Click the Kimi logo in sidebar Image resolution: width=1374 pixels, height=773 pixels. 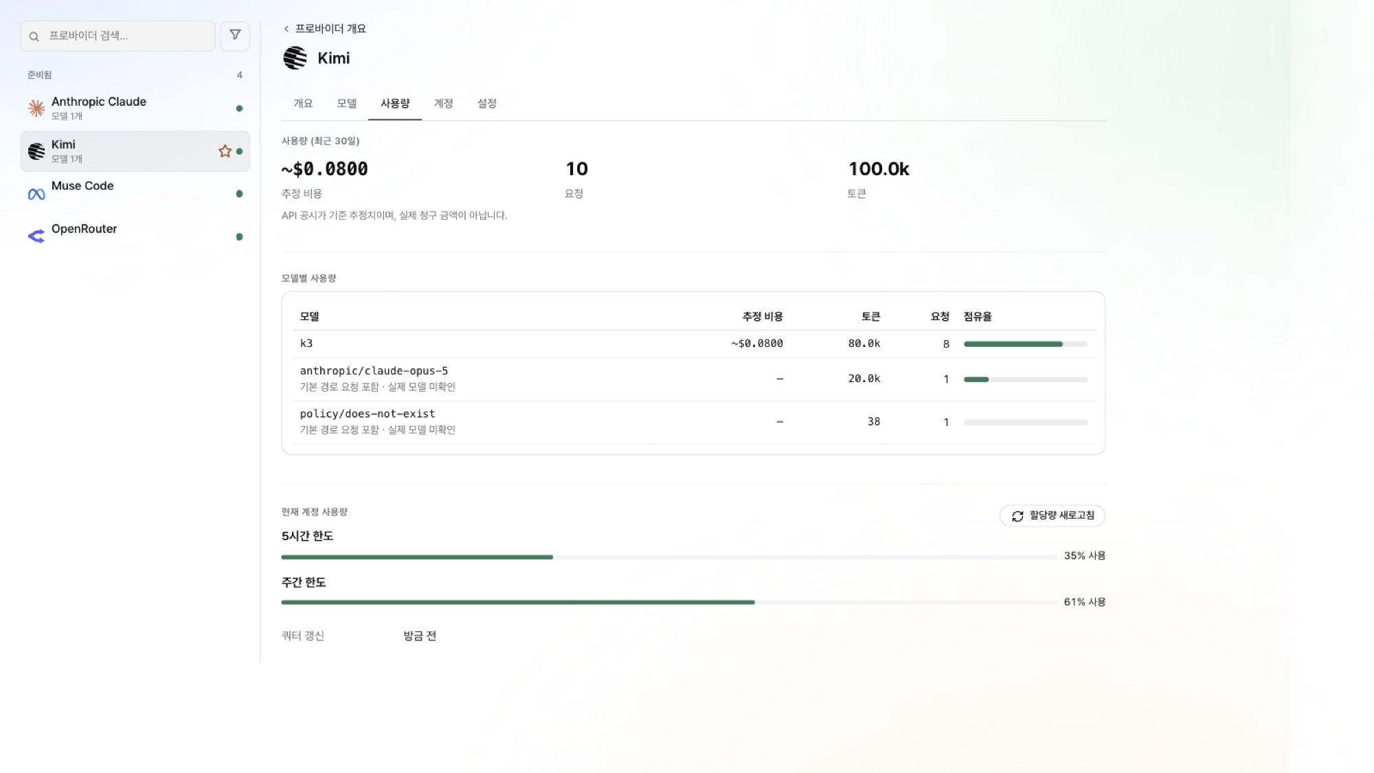click(36, 151)
